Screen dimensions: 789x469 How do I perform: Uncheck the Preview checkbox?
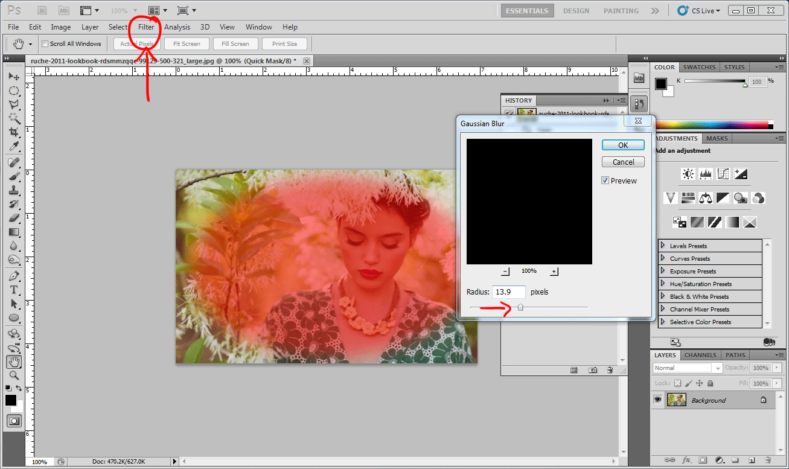click(605, 180)
